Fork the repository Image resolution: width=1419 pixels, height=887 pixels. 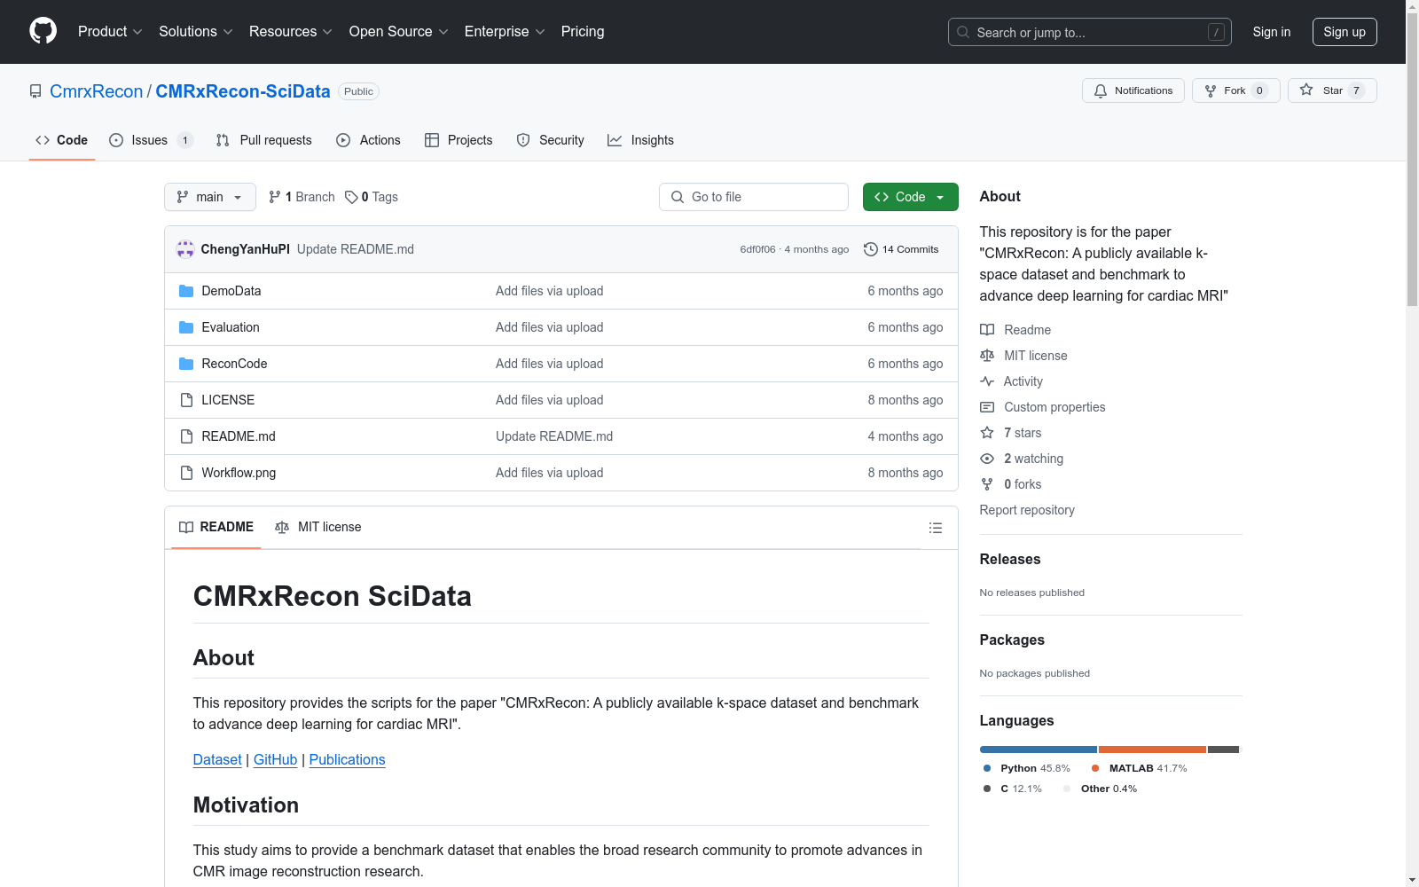[x=1235, y=90]
